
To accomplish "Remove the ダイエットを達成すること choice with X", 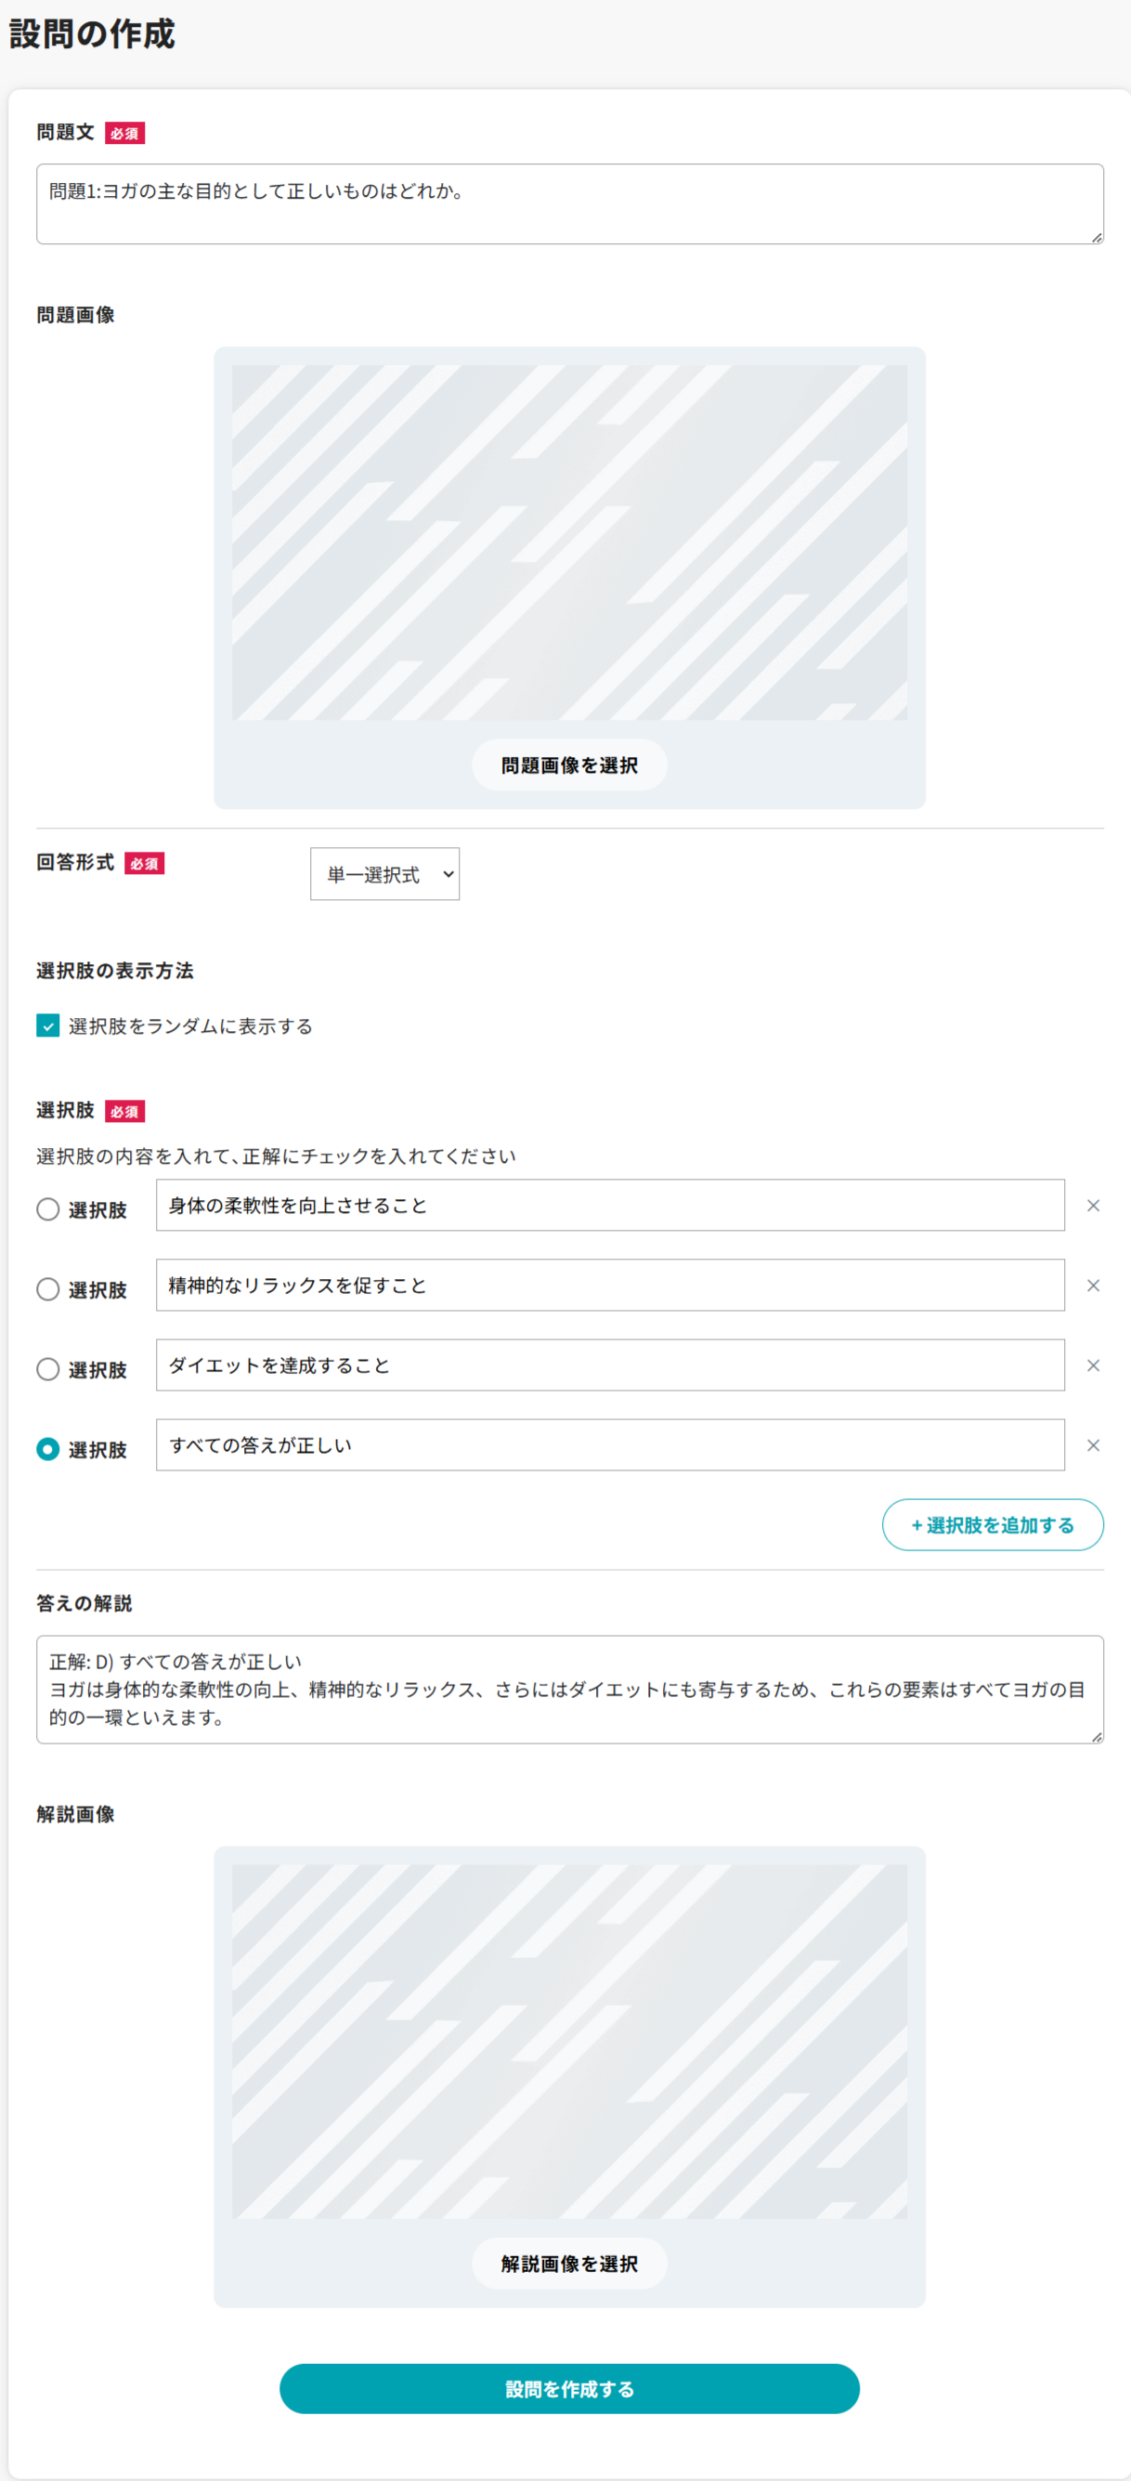I will (1093, 1365).
